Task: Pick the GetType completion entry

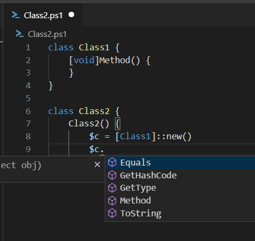Action: pyautogui.click(x=180, y=188)
